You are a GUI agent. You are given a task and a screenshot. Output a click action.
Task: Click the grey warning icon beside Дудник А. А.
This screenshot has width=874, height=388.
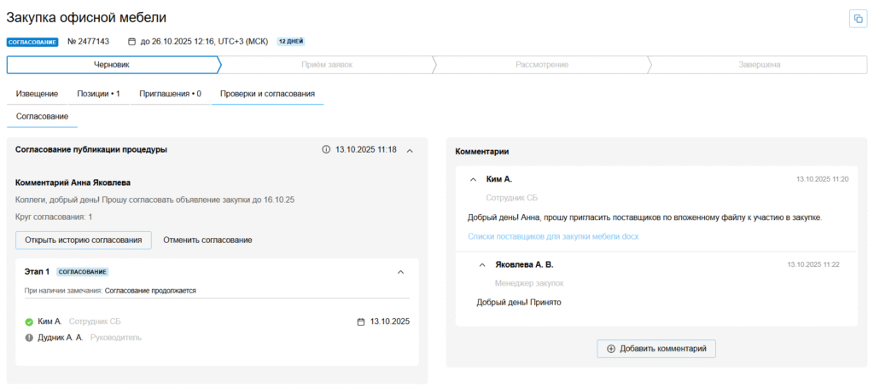click(x=29, y=338)
